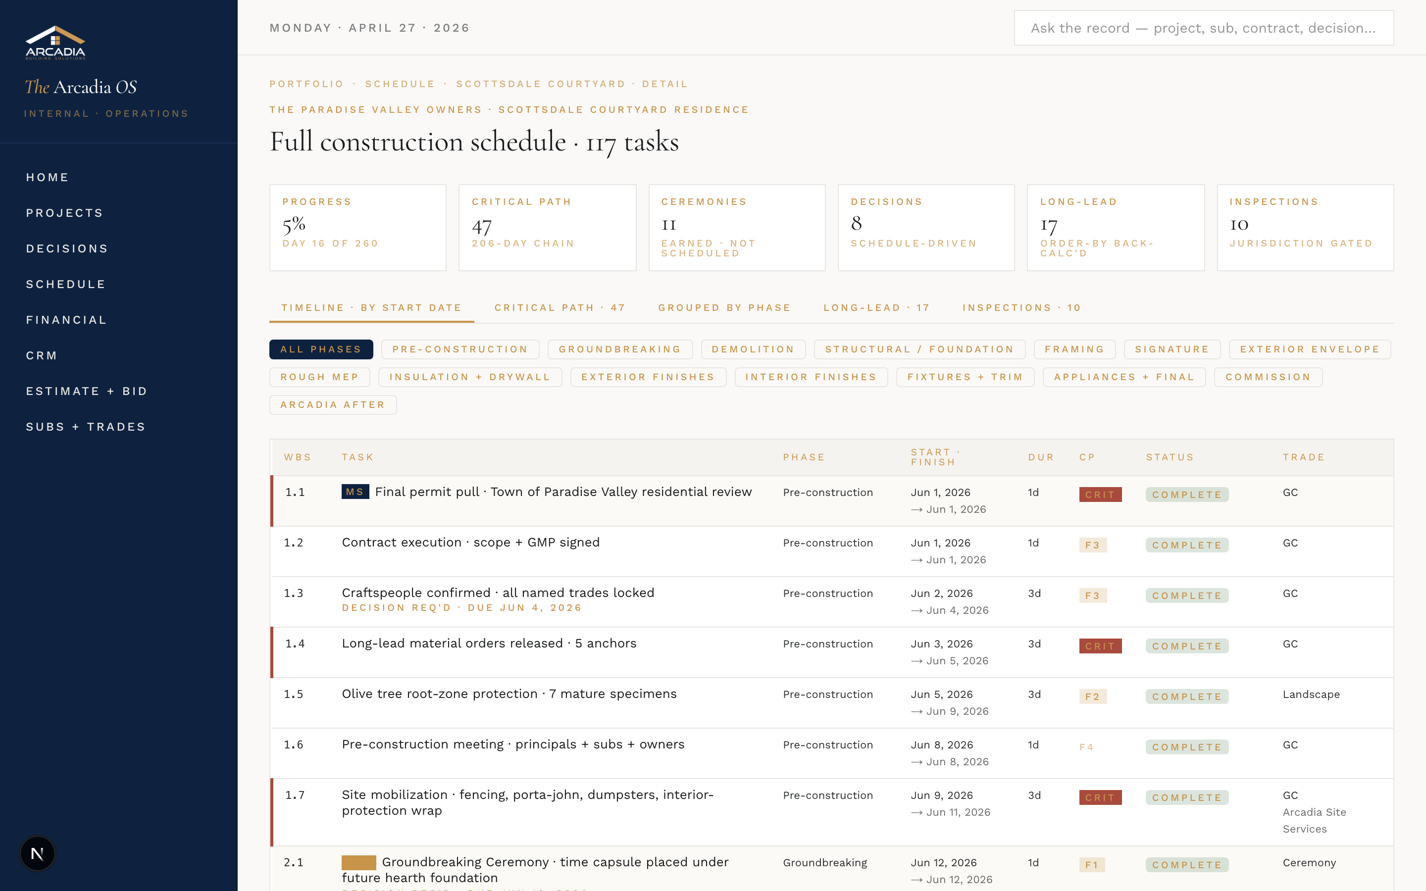Filter by Insulation + Drywall phase
The width and height of the screenshot is (1426, 891).
[469, 377]
